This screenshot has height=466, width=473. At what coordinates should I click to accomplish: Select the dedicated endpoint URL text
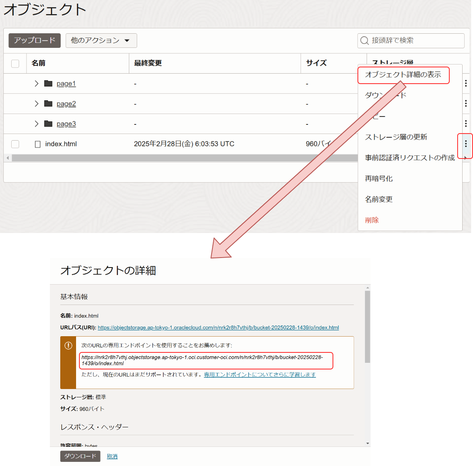(202, 360)
